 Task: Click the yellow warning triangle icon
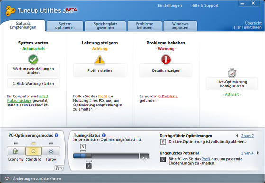pos(100,60)
